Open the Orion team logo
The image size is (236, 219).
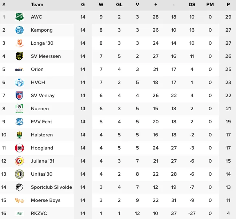coord(19,69)
